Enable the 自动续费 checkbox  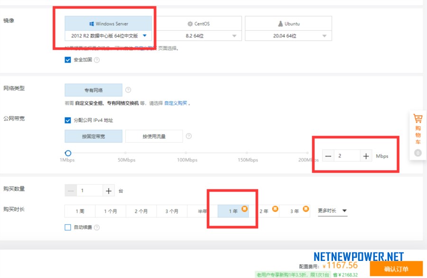pyautogui.click(x=68, y=227)
